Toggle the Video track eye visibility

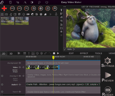click(x=20, y=67)
